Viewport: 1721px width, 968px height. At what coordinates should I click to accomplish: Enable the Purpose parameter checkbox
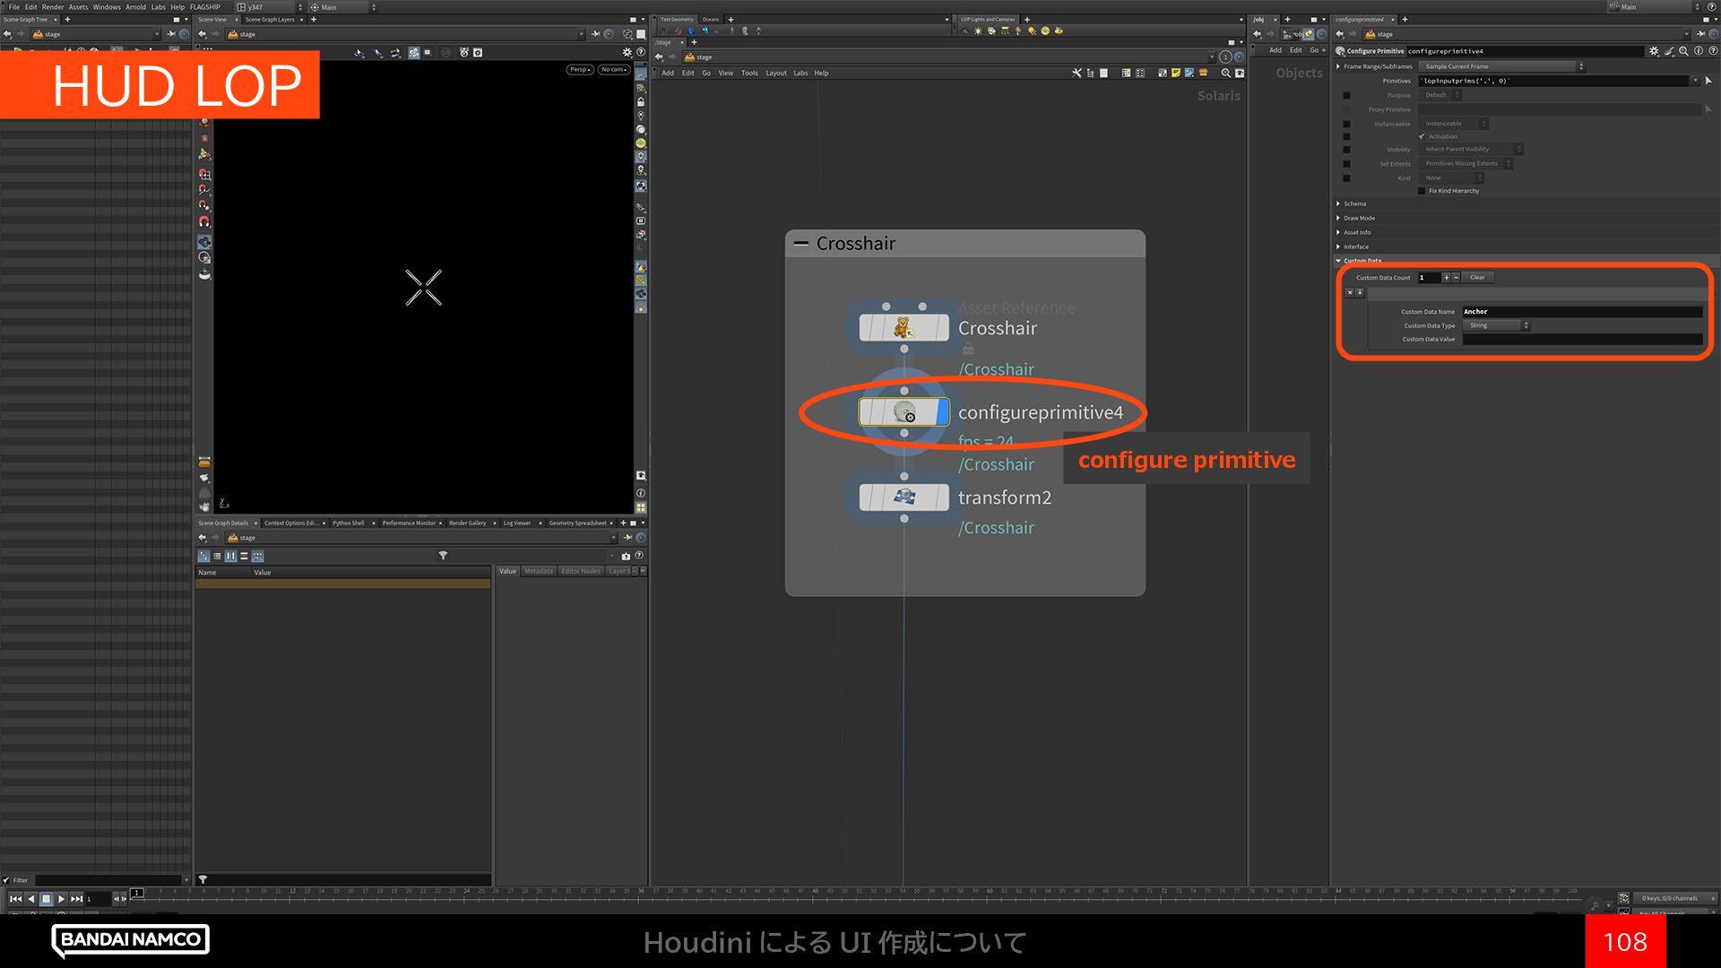1346,95
